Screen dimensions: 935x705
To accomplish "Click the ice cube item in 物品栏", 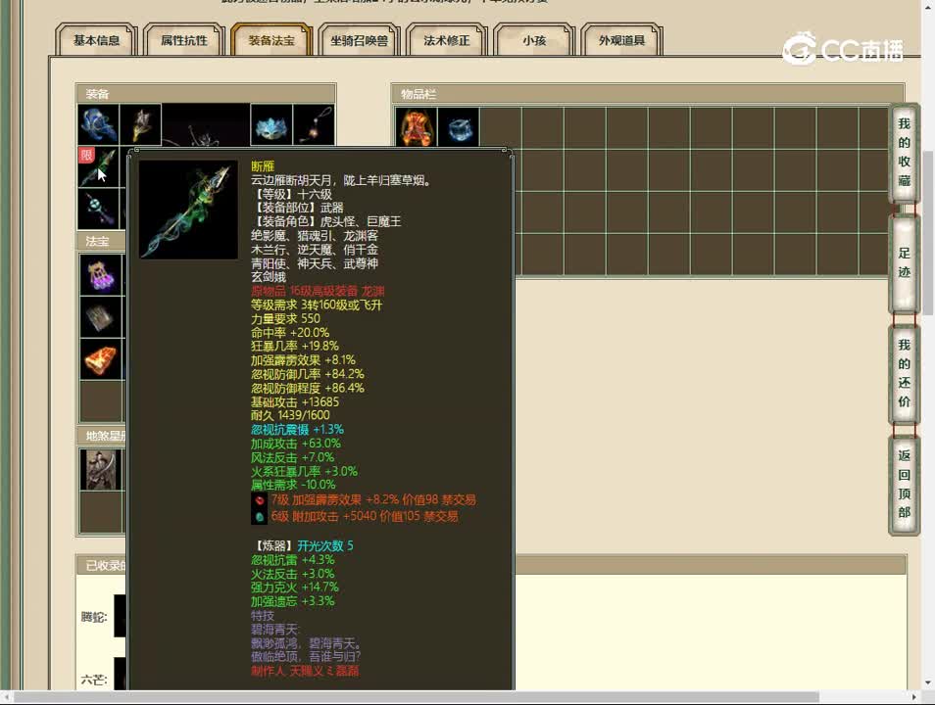I will point(458,127).
